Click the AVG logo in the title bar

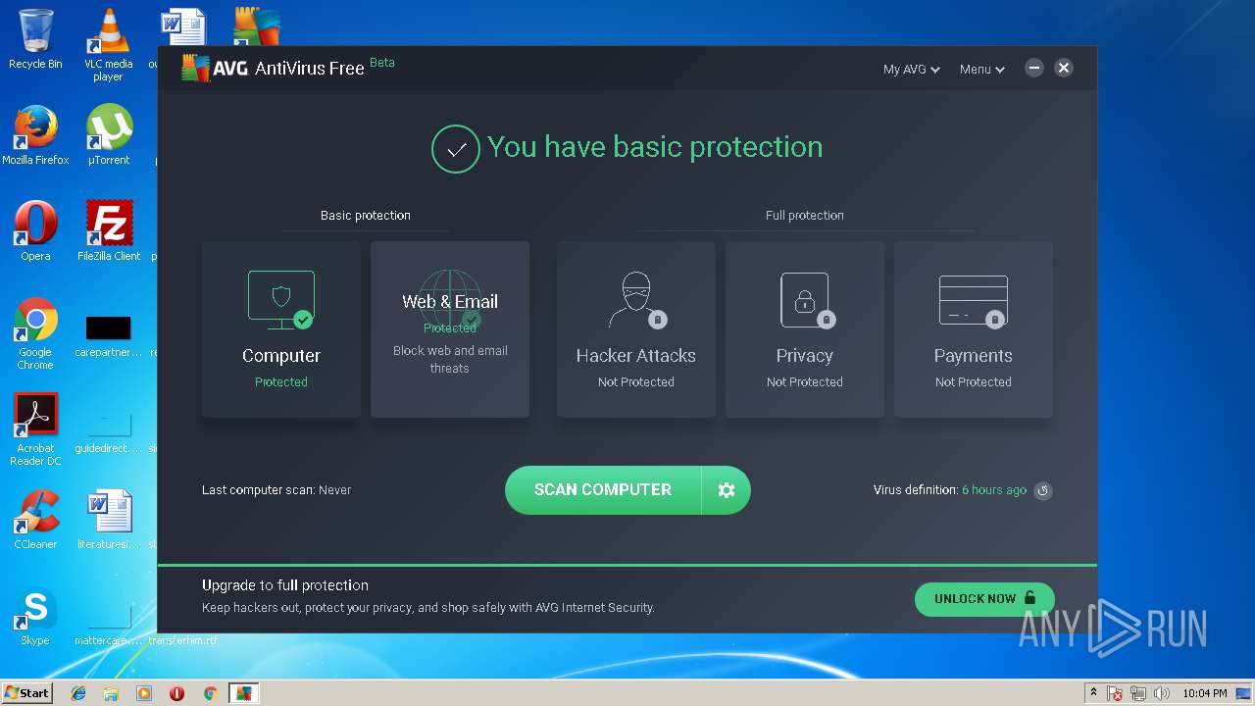click(x=215, y=68)
